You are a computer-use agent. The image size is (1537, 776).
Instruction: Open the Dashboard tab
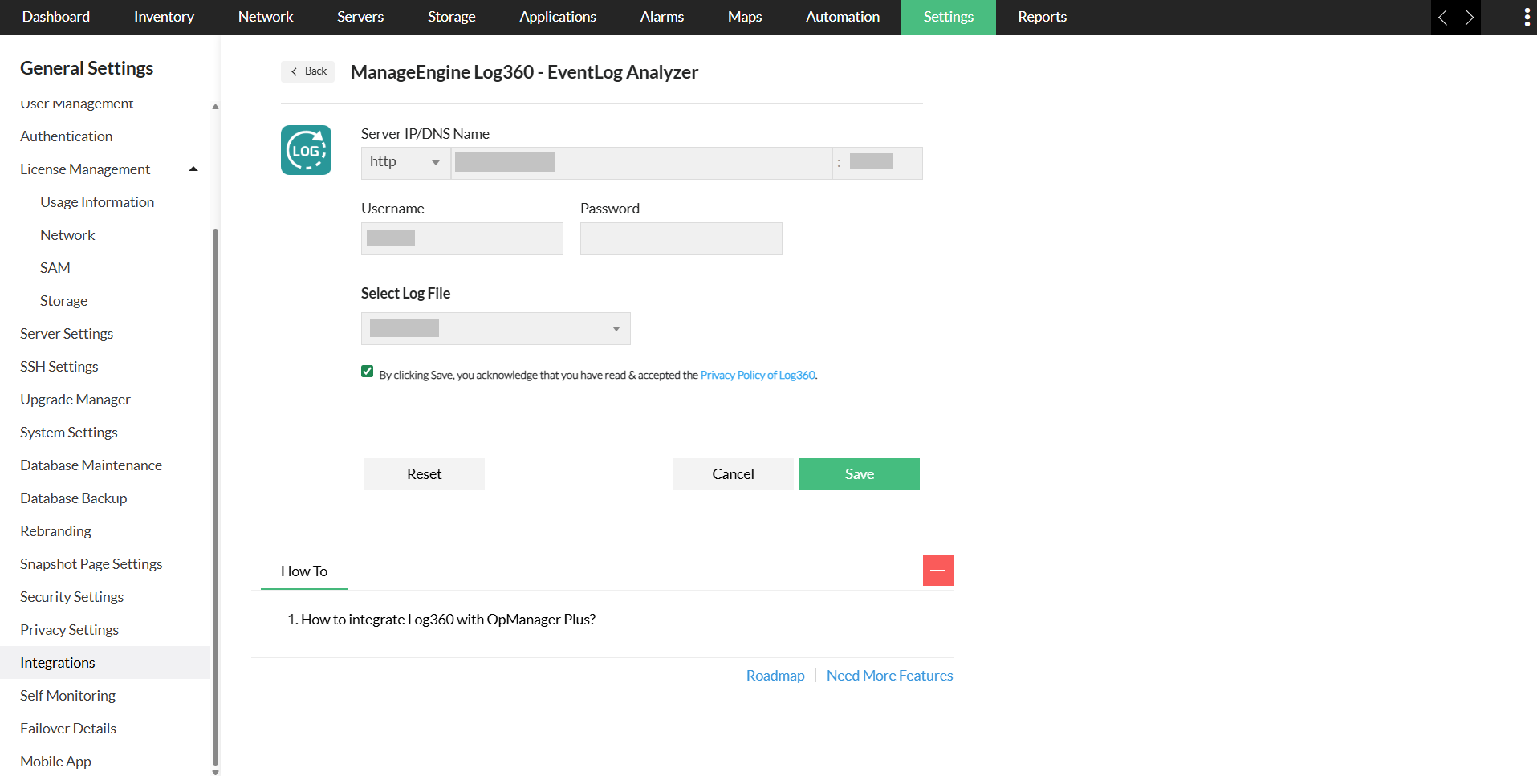[x=56, y=17]
